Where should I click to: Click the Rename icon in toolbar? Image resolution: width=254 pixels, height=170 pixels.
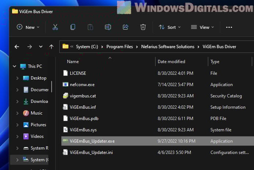point(108,27)
